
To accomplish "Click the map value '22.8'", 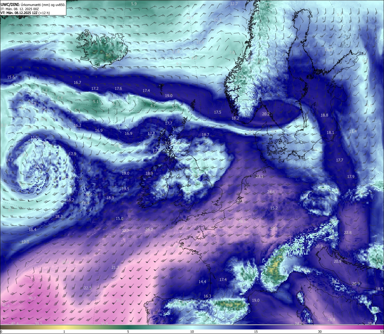I will 348,233.
